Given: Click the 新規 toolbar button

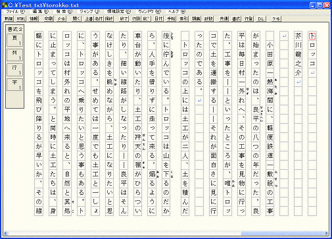Looking at the screenshot, I should (9, 18).
